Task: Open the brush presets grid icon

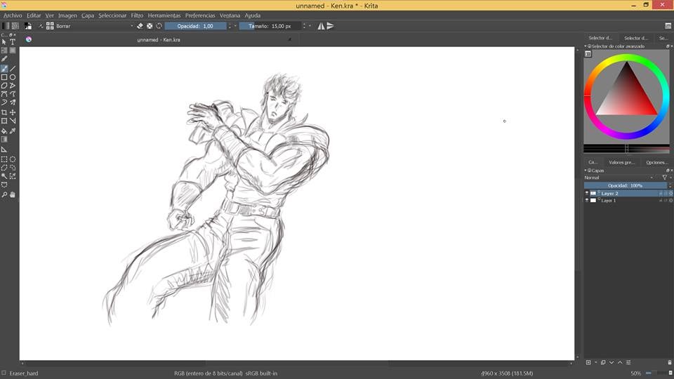Action: pos(50,26)
